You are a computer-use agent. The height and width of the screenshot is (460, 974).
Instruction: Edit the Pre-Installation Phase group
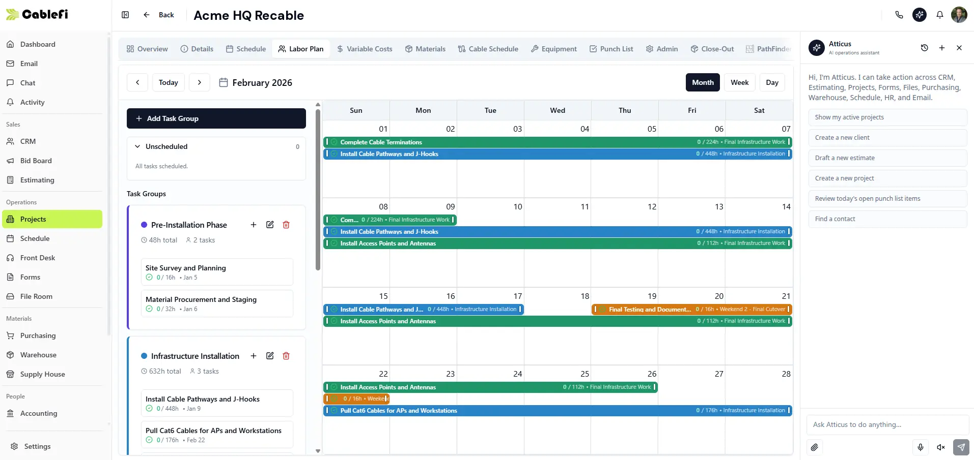point(270,225)
